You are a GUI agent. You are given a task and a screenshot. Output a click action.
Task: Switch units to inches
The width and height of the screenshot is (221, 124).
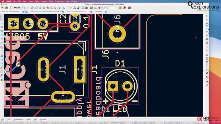point(2,23)
